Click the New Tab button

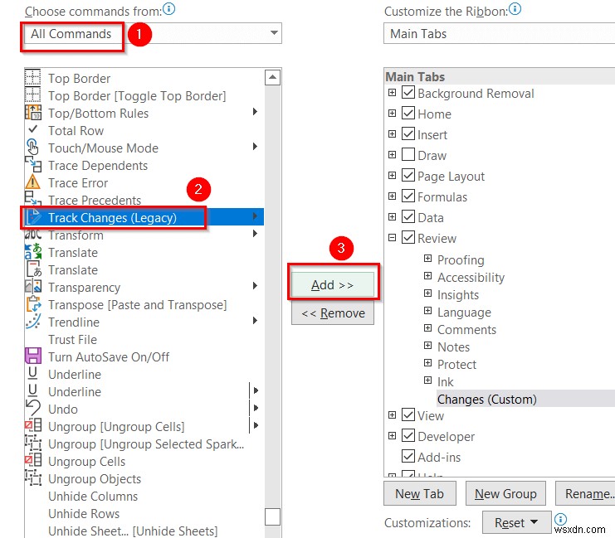point(420,493)
